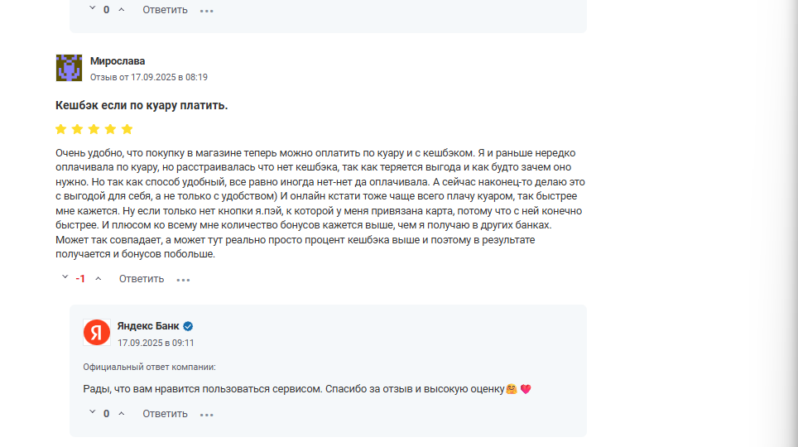Upvote Мирослава's review with the up chevron

point(99,279)
